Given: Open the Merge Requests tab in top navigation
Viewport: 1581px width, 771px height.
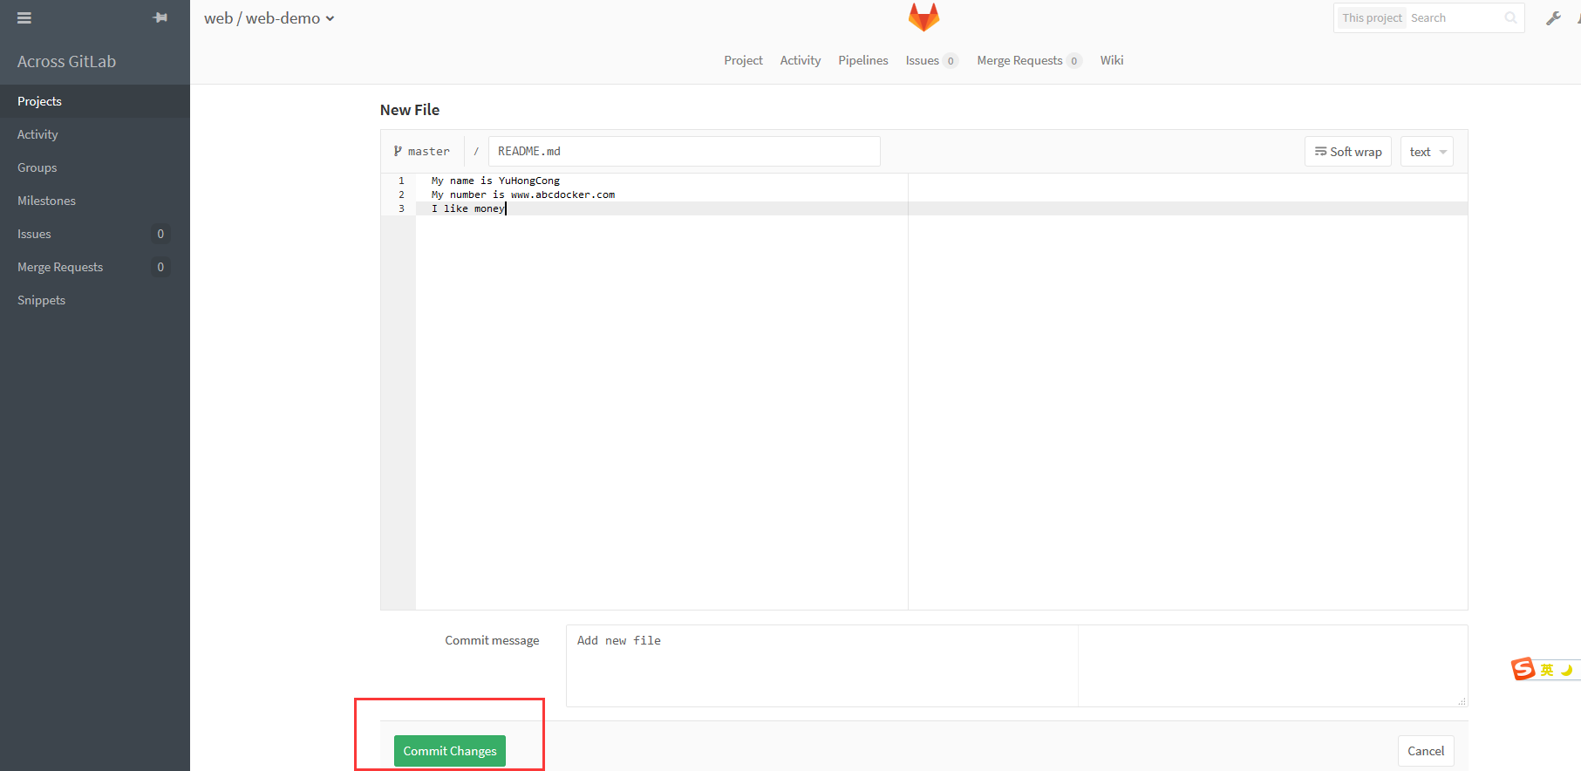Looking at the screenshot, I should pos(1029,60).
